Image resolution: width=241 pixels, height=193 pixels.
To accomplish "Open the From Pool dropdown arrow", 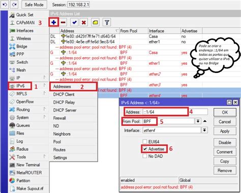I will pos(198,121).
